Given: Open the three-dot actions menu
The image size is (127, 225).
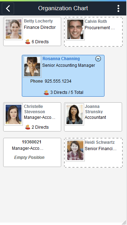Looking at the screenshot, I should tap(118, 8).
